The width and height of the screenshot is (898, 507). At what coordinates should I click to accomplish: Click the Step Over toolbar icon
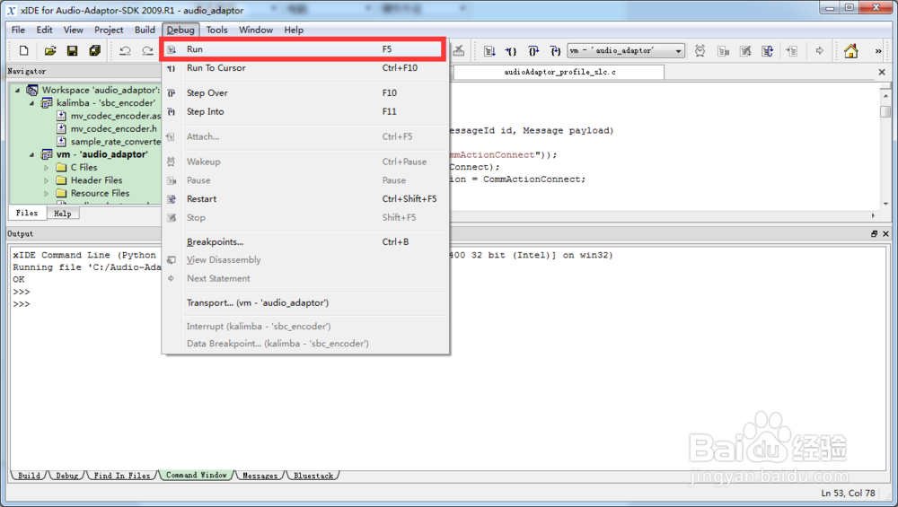coord(533,51)
